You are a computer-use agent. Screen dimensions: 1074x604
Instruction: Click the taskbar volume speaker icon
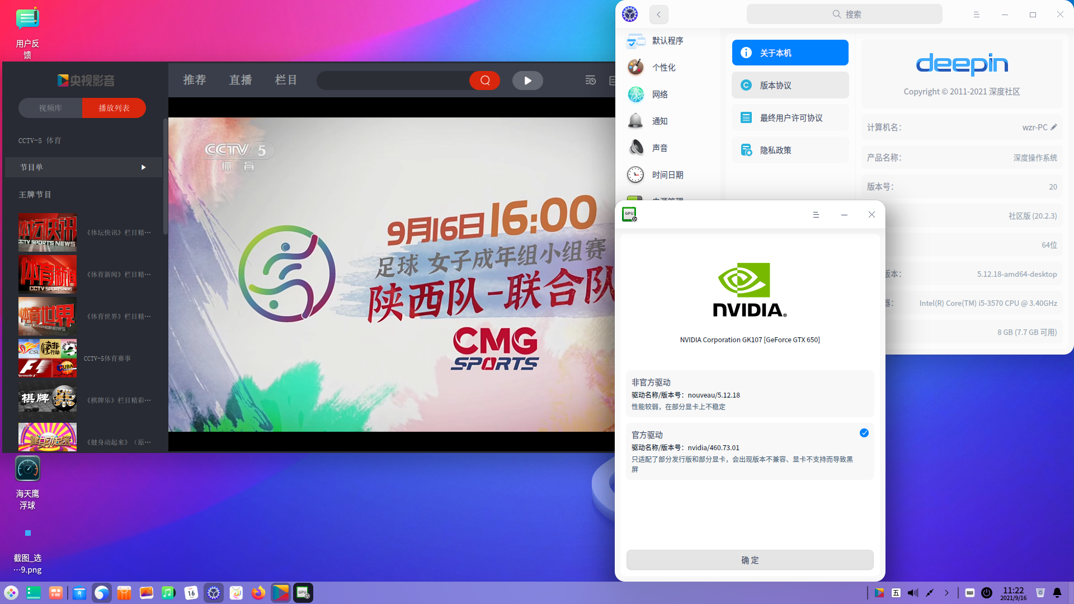[x=913, y=593]
